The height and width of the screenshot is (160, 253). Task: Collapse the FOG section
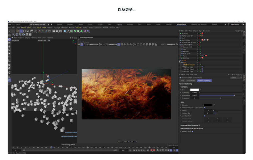point(180,102)
